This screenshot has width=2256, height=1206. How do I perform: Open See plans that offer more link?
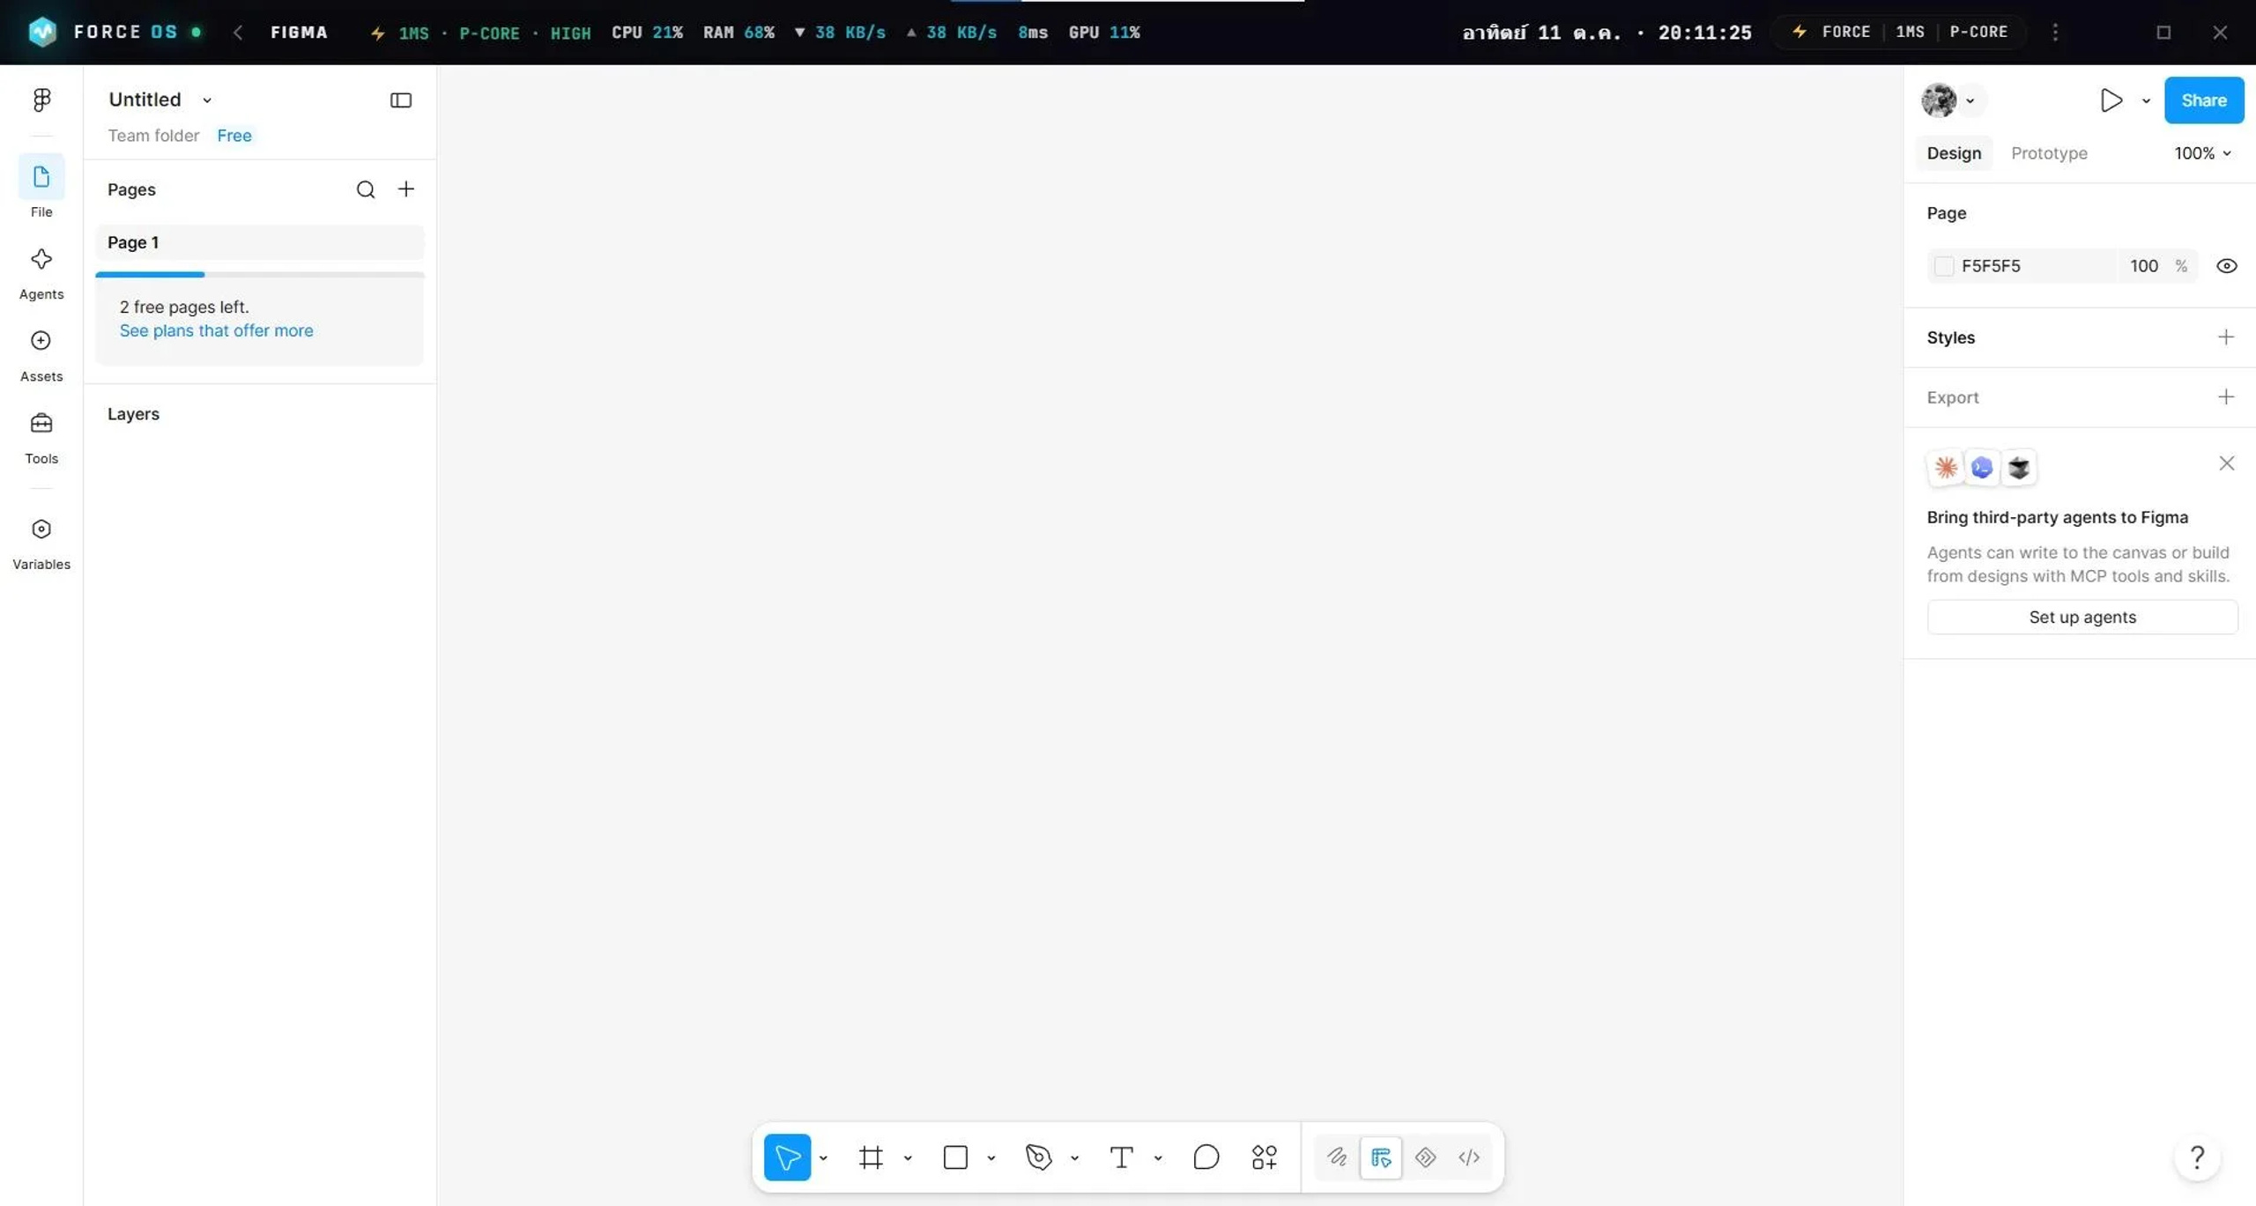click(216, 330)
